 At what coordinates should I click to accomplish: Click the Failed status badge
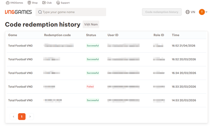coord(90,86)
